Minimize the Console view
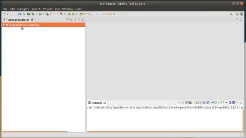The width and height of the screenshot is (246, 138). [237, 102]
